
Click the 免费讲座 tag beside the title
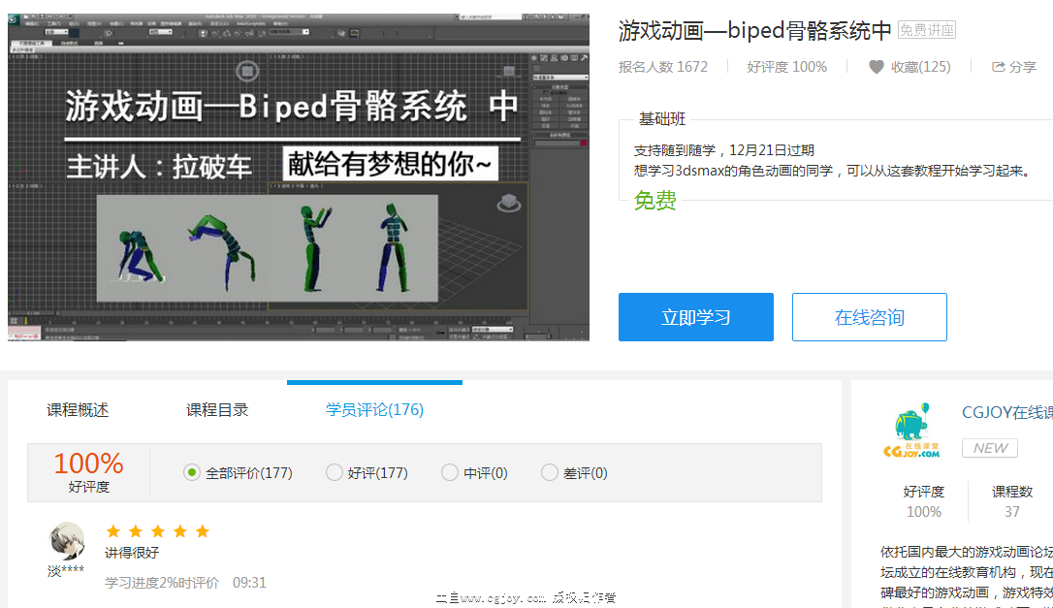pos(926,30)
